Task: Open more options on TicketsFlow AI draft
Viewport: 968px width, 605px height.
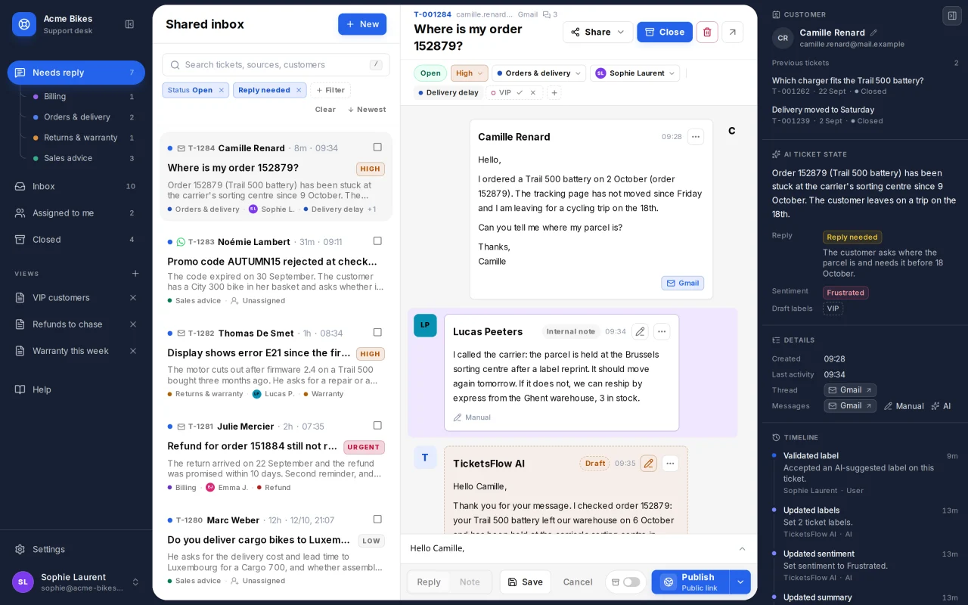Action: point(670,463)
